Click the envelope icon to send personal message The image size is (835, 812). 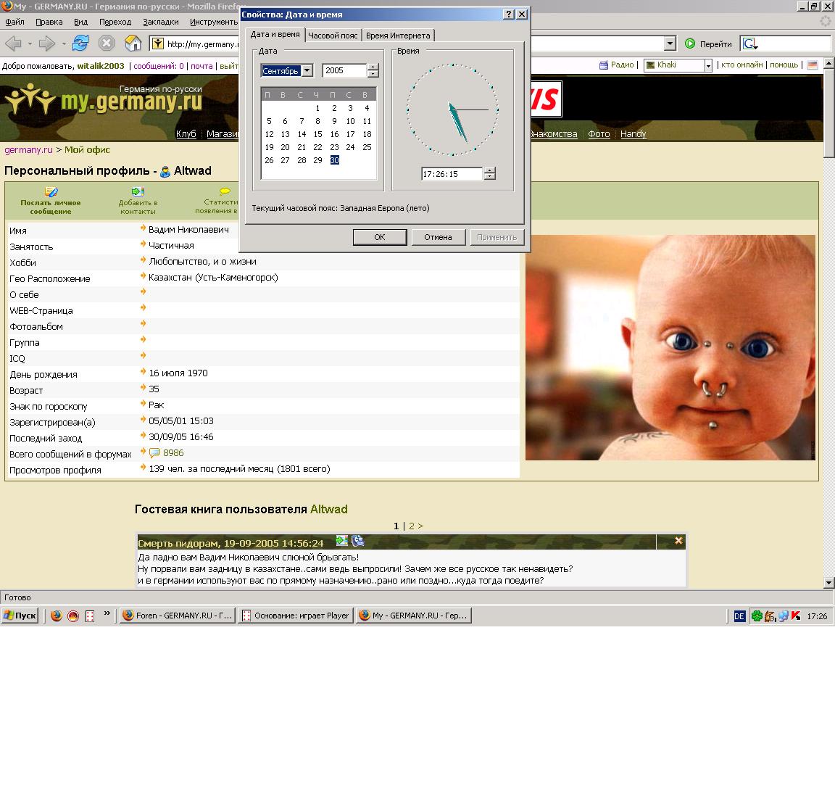[51, 192]
